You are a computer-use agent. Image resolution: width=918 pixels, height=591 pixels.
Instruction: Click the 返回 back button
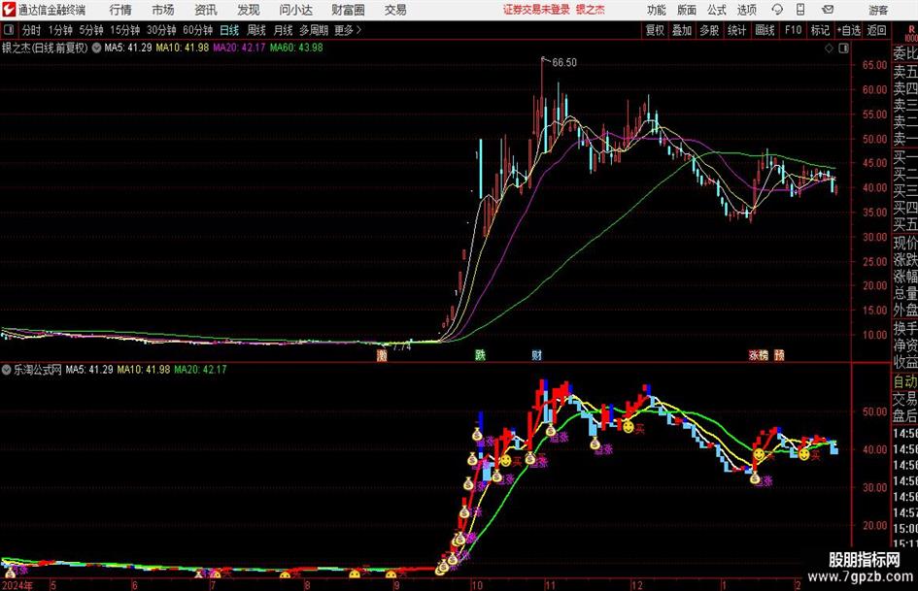pos(876,30)
